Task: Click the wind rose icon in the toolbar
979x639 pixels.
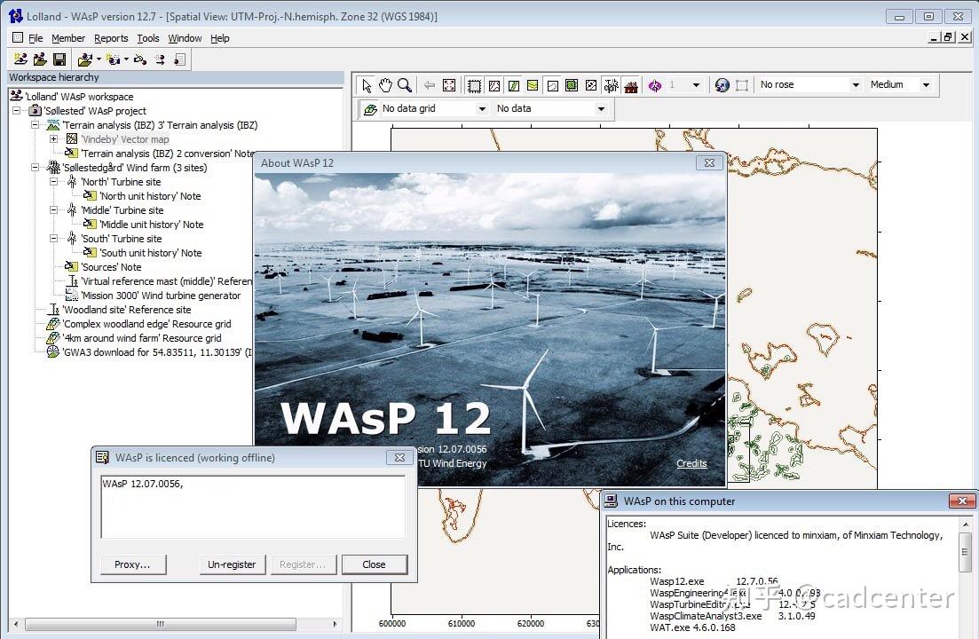Action: (655, 84)
